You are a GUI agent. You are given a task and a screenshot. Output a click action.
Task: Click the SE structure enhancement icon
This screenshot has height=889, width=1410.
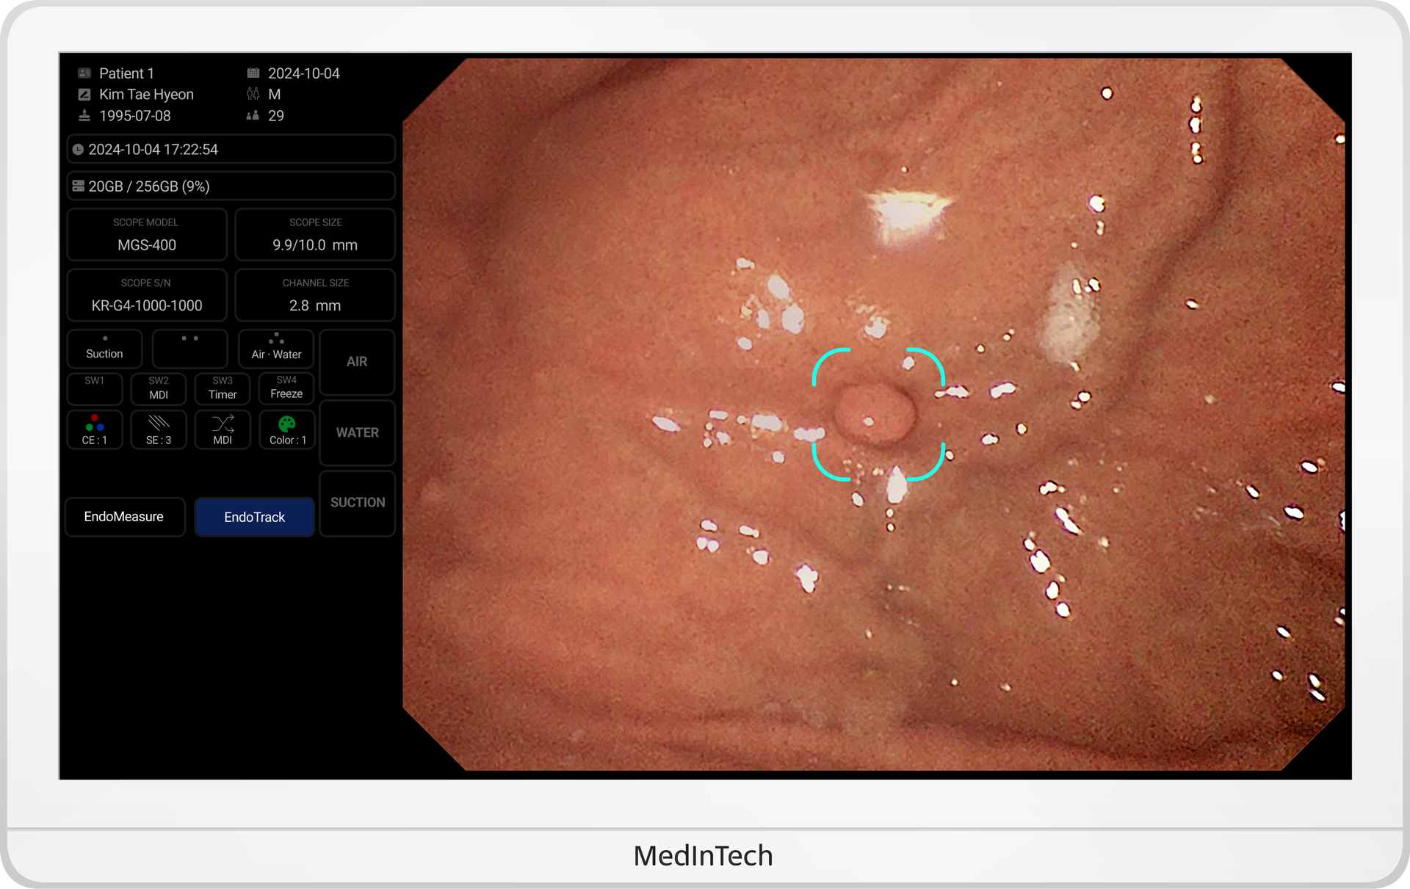click(x=159, y=424)
